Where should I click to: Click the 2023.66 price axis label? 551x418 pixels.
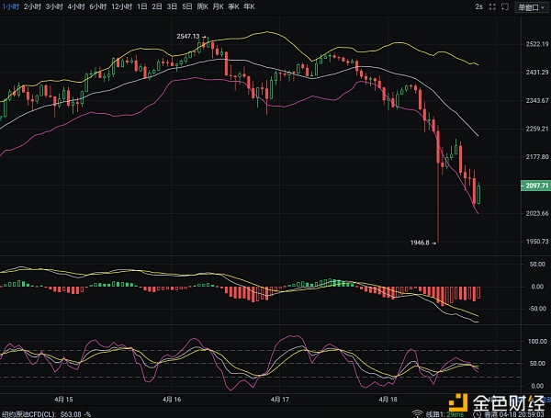coord(537,213)
